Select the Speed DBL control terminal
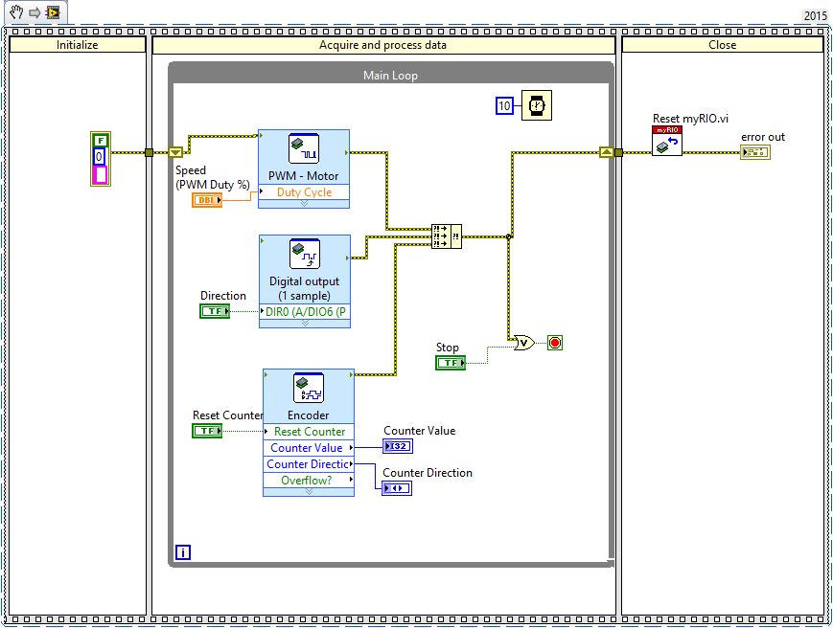The width and height of the screenshot is (833, 628). click(x=207, y=200)
